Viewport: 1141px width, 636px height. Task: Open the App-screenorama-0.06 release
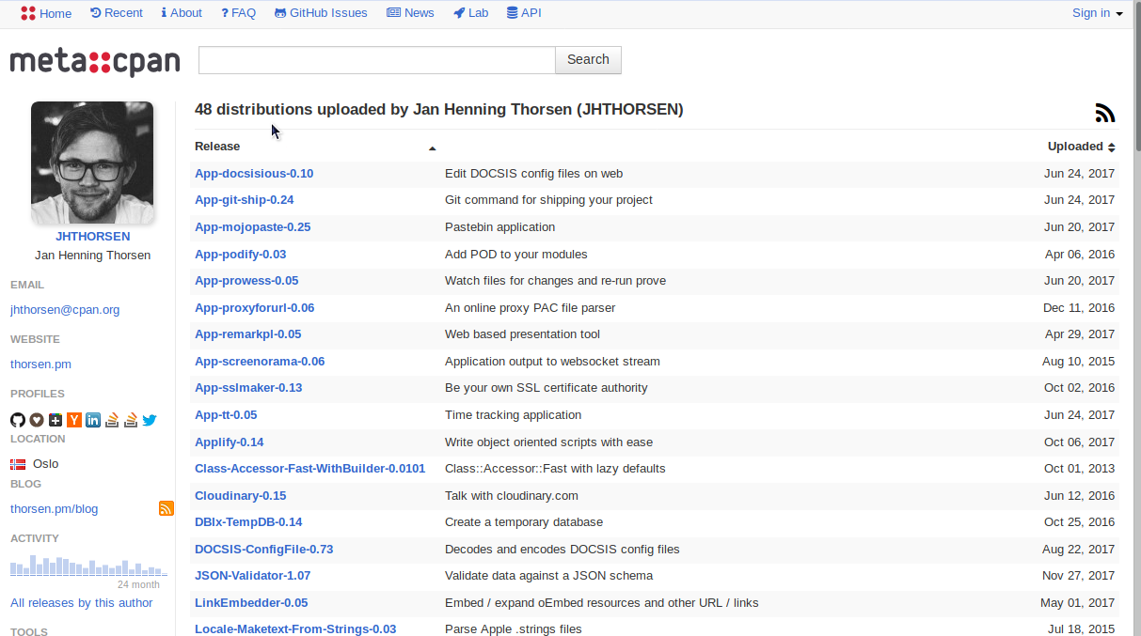(260, 362)
